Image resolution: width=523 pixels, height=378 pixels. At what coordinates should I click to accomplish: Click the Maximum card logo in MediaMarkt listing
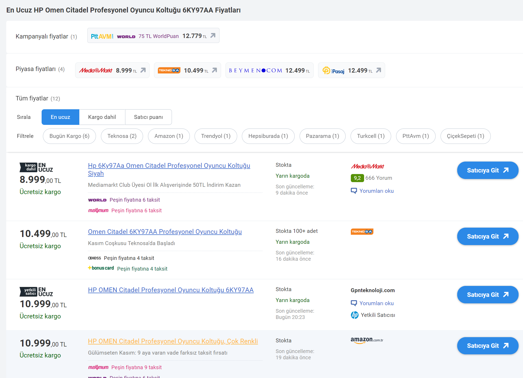[98, 210]
